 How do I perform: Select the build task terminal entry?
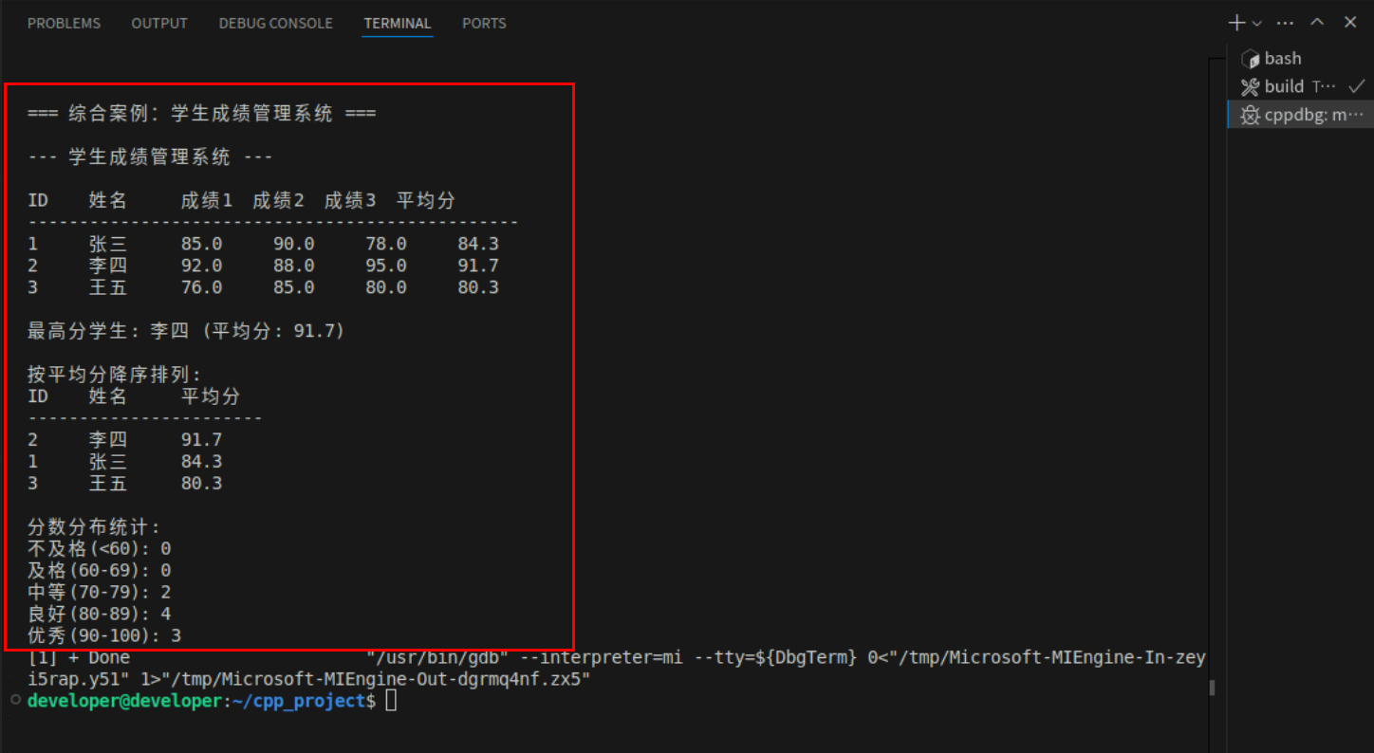click(1298, 86)
